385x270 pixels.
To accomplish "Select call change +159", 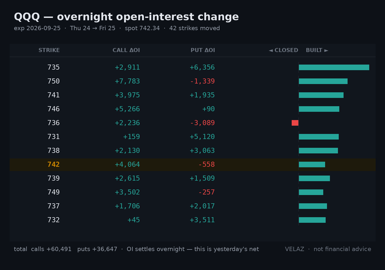I will coord(132,137).
